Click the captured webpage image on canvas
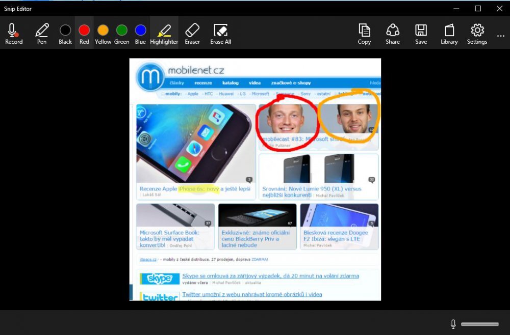510x335 pixels. (x=255, y=179)
